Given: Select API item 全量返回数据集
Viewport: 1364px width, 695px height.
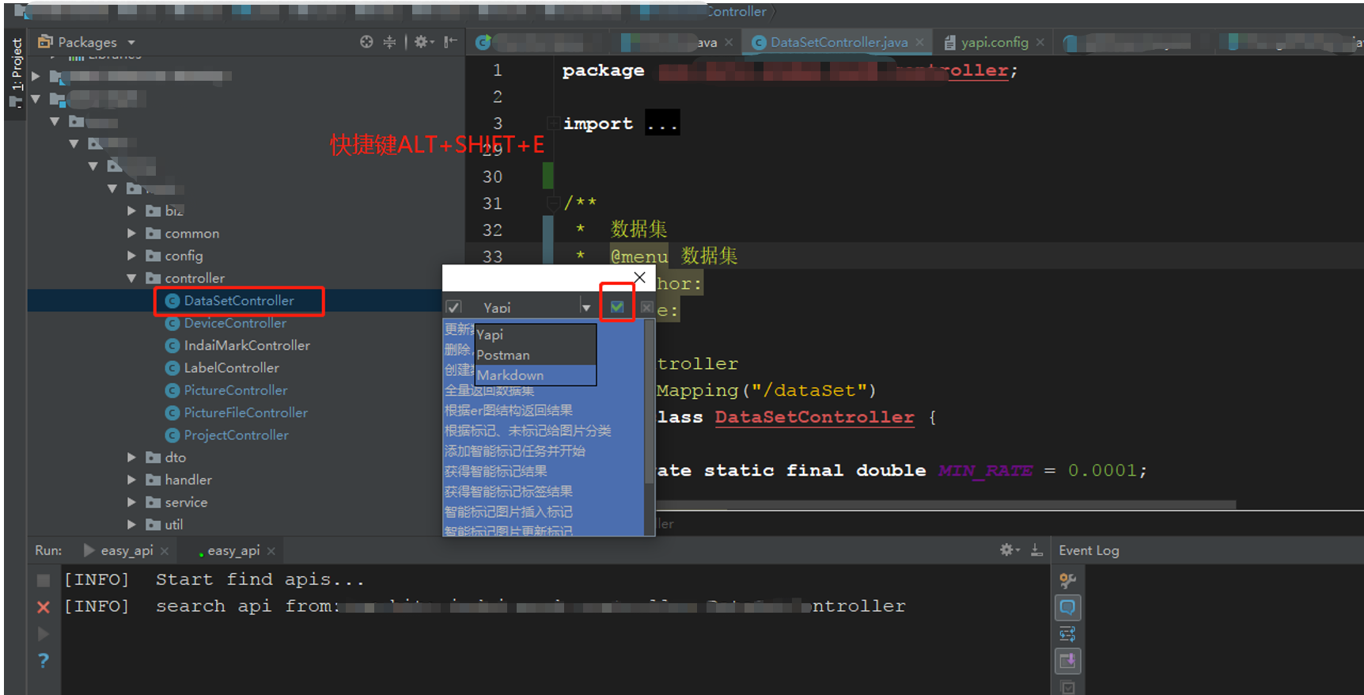Looking at the screenshot, I should (x=544, y=391).
